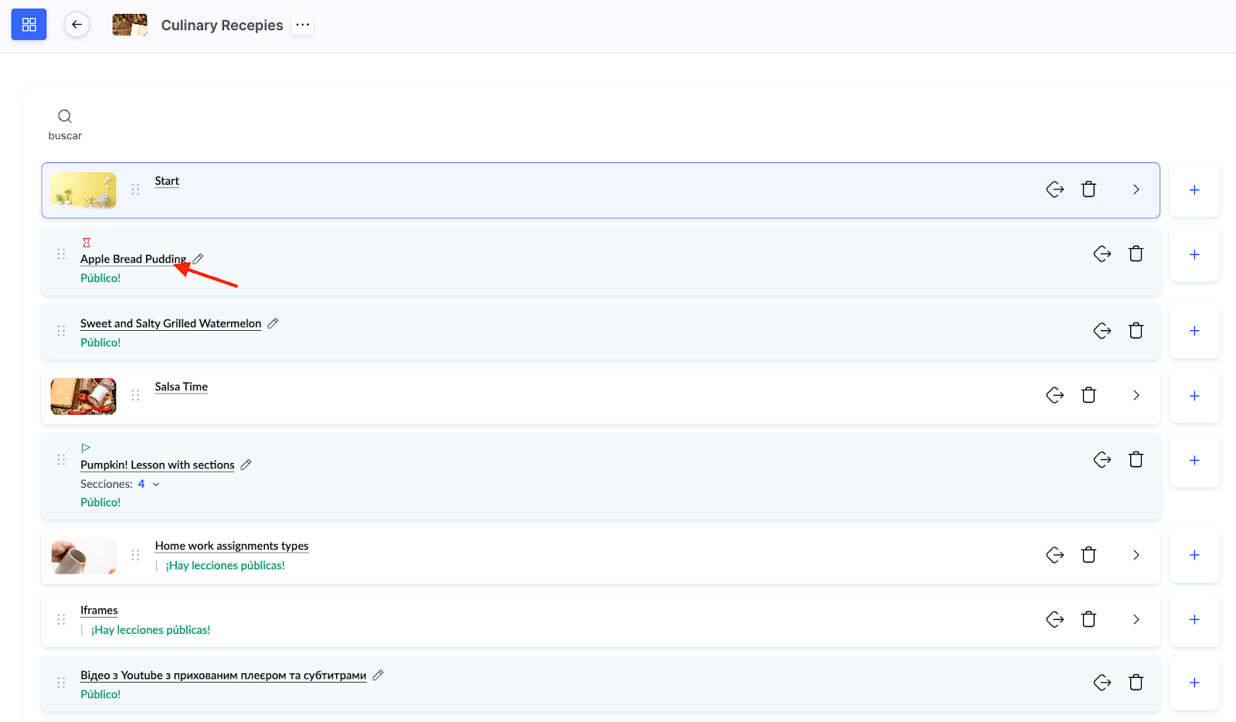1236x722 pixels.
Task: Click plus button beside Iframes row
Action: [x=1194, y=619]
